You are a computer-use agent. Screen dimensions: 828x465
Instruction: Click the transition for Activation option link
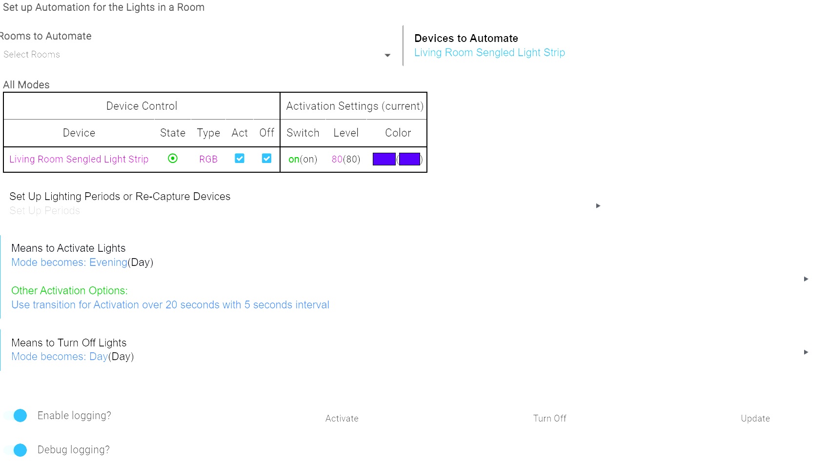170,305
